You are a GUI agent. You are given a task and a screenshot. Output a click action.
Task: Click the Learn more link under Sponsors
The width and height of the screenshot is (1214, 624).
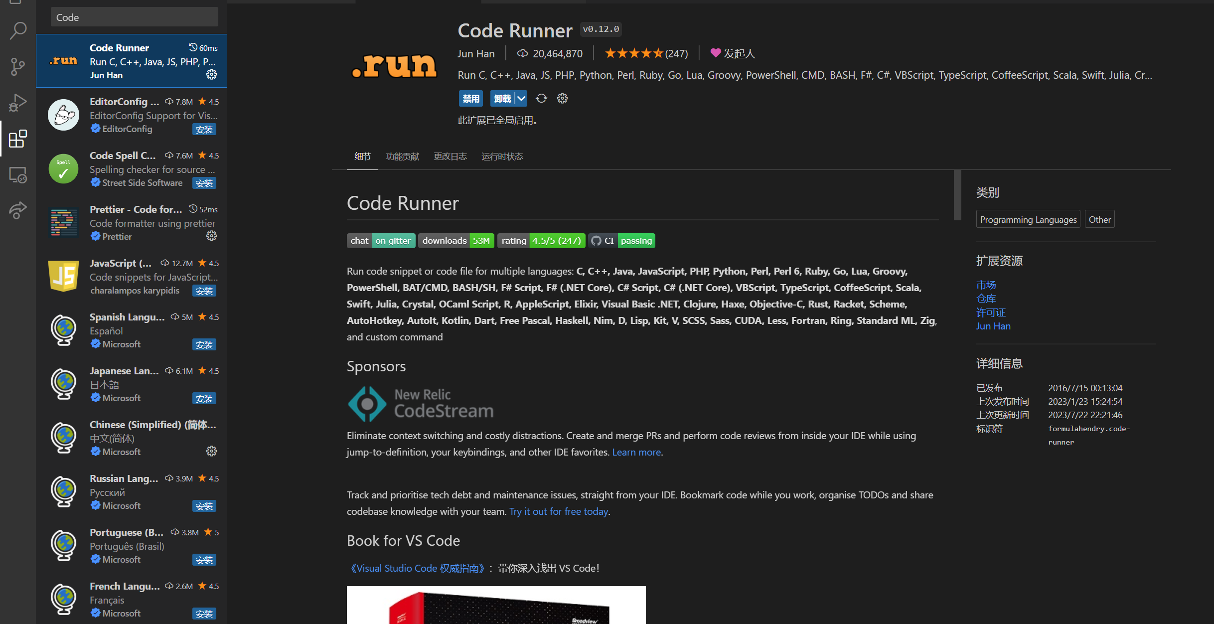point(635,452)
